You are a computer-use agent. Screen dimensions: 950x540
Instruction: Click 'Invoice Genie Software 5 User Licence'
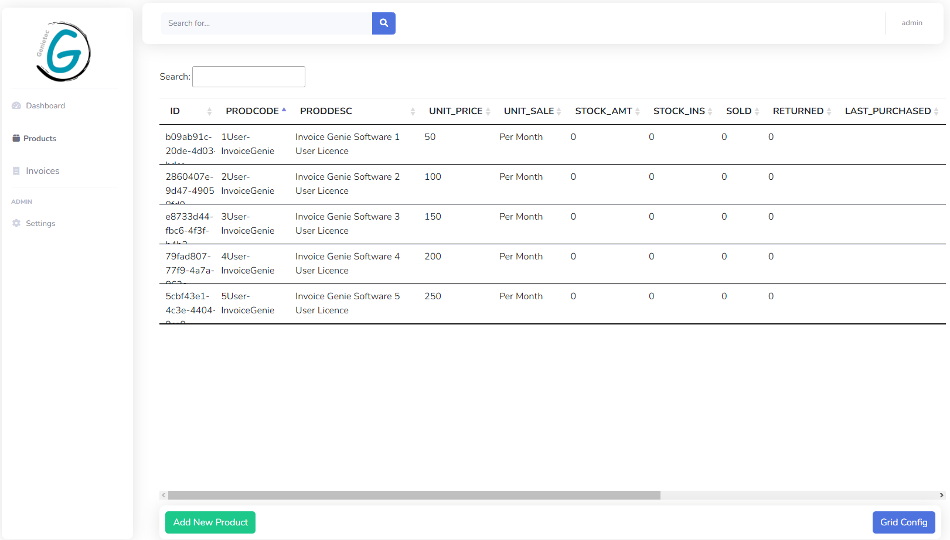(x=348, y=303)
